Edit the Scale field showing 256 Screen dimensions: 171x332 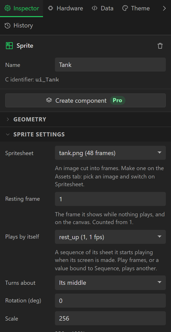110,318
